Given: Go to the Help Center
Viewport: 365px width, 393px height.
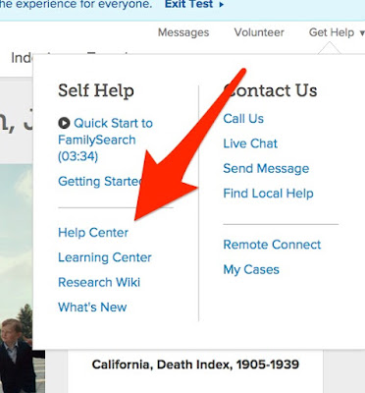Looking at the screenshot, I should pos(93,233).
